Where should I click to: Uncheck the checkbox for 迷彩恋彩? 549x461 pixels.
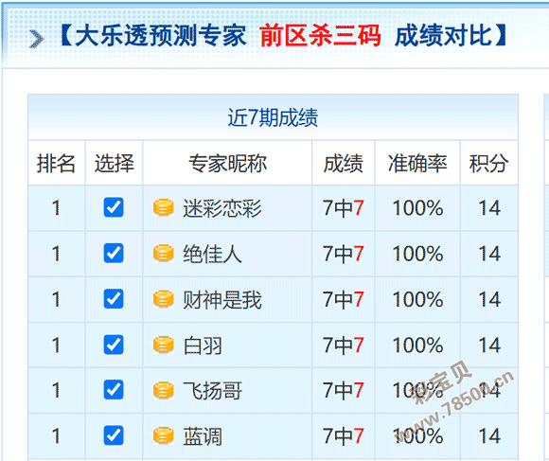click(114, 207)
